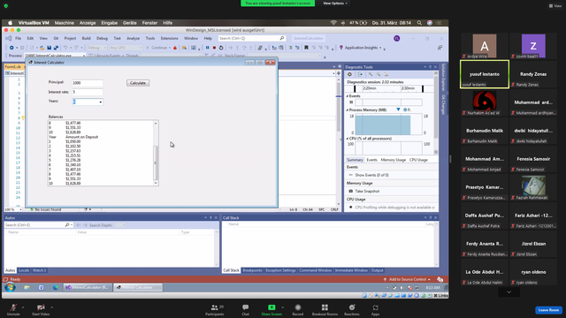Restart the debug session via restart icon
Viewport: 566px width, 318px height.
click(x=221, y=48)
